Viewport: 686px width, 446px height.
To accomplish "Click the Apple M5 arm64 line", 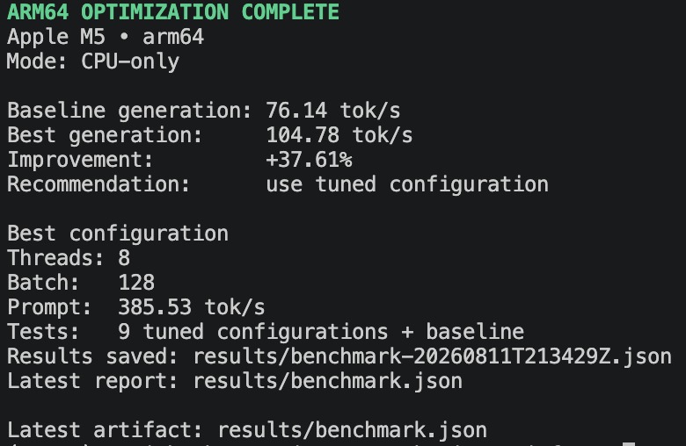I will tap(106, 37).
